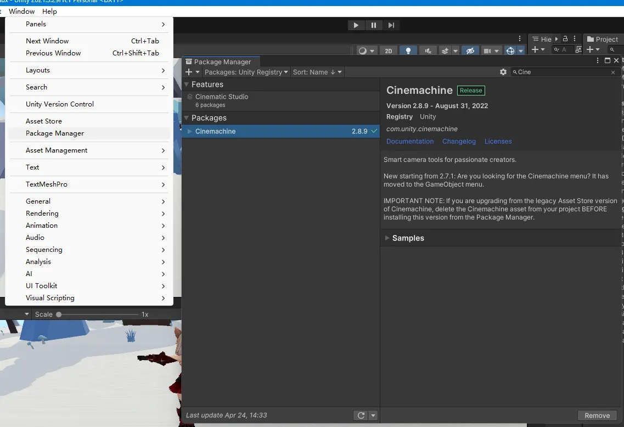The image size is (624, 427).
Task: Toggle the scene Gizmos icon
Action: click(x=510, y=51)
